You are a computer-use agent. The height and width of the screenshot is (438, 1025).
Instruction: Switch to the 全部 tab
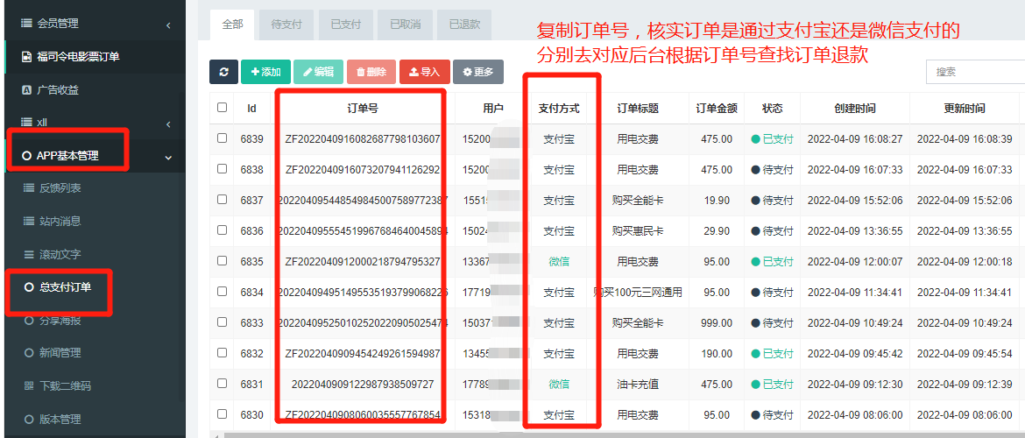click(233, 25)
